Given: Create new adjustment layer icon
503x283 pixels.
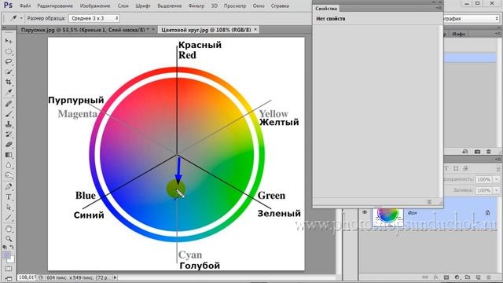Looking at the screenshot, I should coord(457,277).
